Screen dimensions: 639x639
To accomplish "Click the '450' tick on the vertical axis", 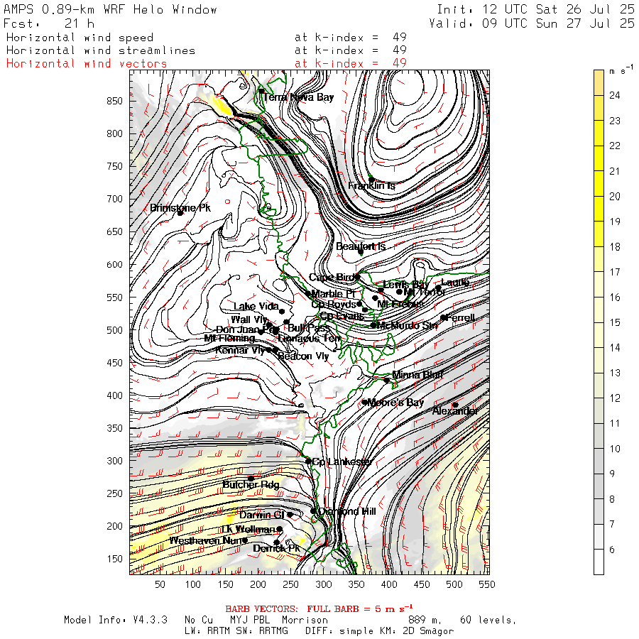I will (114, 363).
